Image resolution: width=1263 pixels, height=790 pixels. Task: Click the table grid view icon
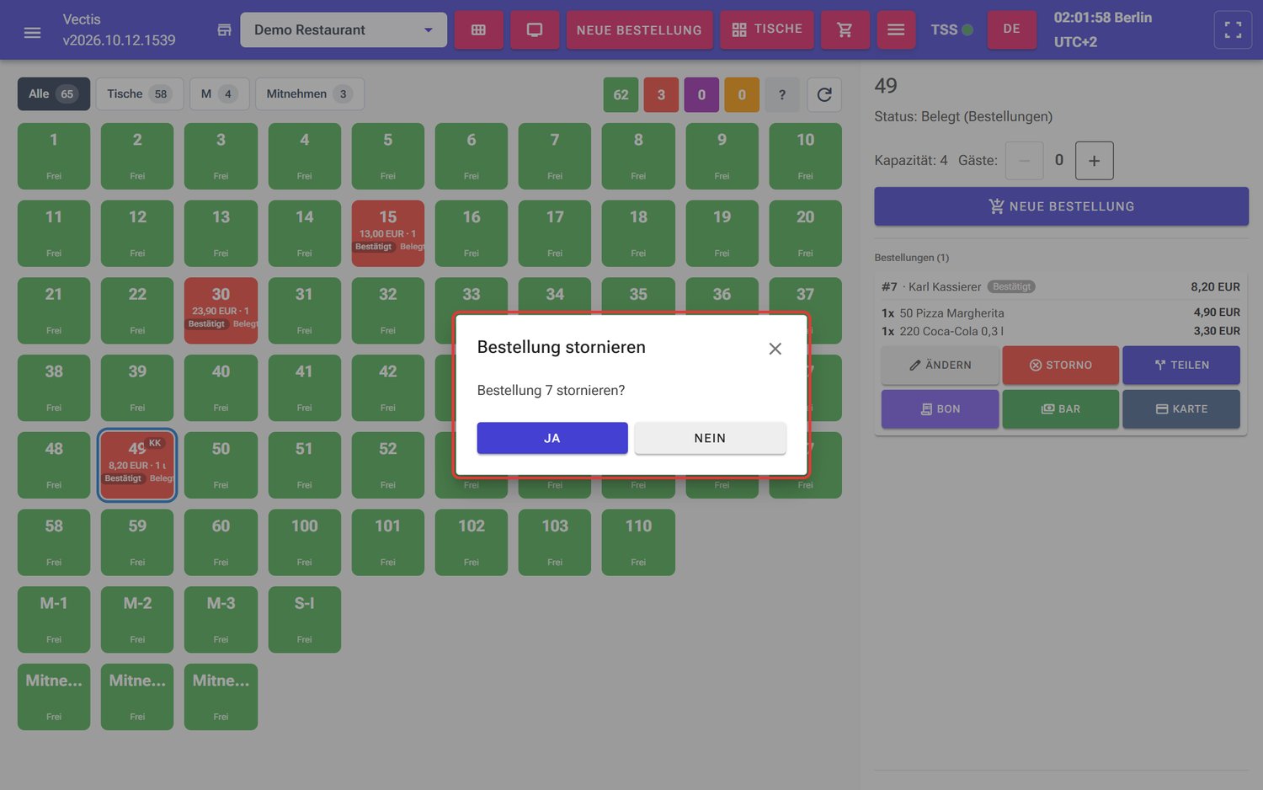click(x=478, y=29)
